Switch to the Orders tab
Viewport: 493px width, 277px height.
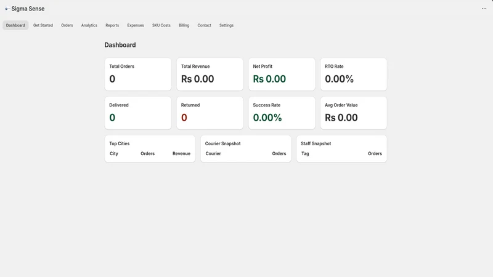(x=67, y=25)
